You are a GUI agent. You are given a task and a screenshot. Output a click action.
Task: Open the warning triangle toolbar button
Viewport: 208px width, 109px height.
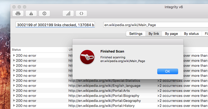pos(31,13)
